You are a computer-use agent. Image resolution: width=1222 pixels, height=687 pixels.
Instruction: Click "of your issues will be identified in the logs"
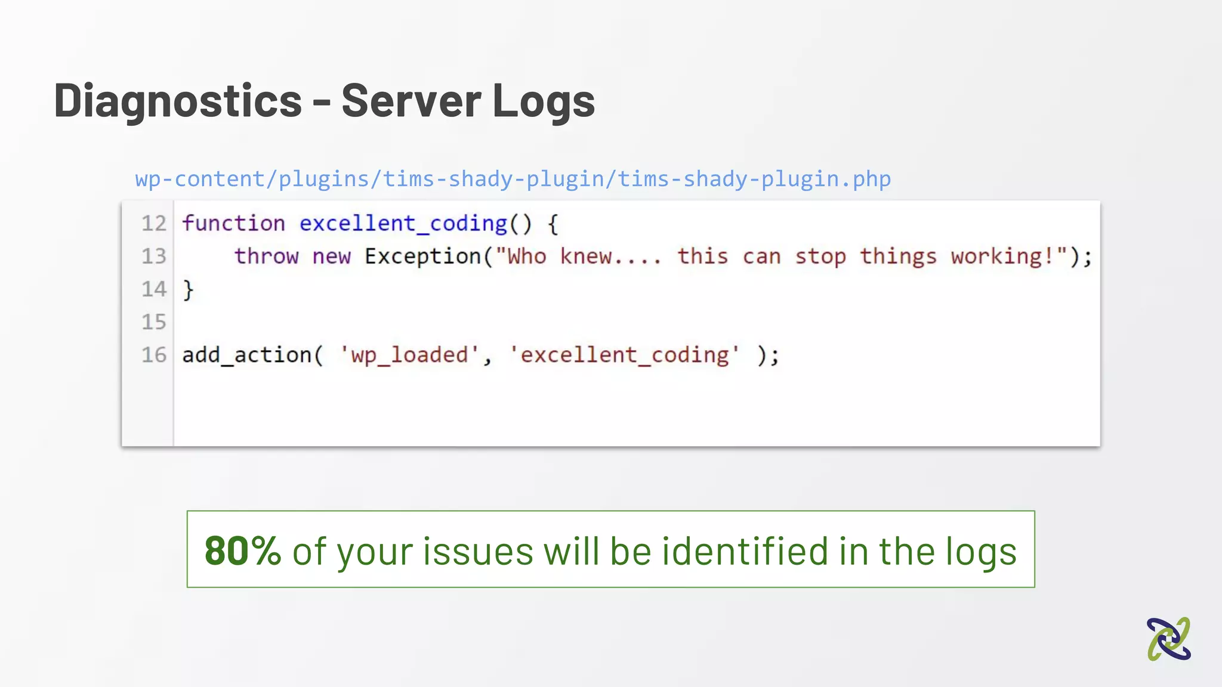(655, 552)
